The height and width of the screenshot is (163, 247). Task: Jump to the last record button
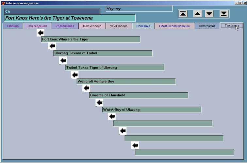click(x=224, y=14)
